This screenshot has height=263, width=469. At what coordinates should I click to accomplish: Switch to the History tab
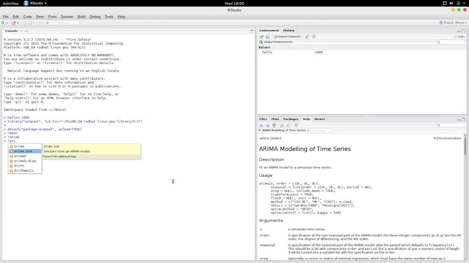pyautogui.click(x=289, y=30)
